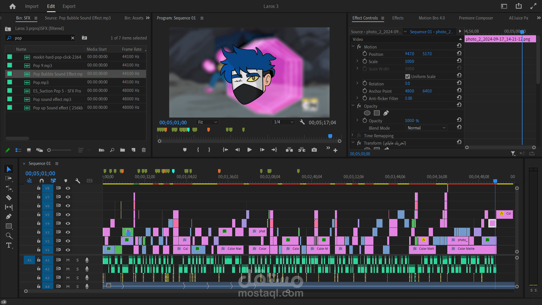The image size is (542, 305).
Task: Switch Project panel to icon view
Action: click(29, 150)
